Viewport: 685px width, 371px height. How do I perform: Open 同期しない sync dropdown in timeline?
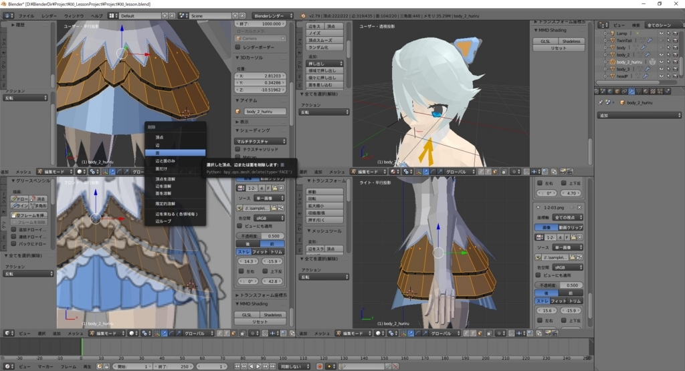coord(295,366)
